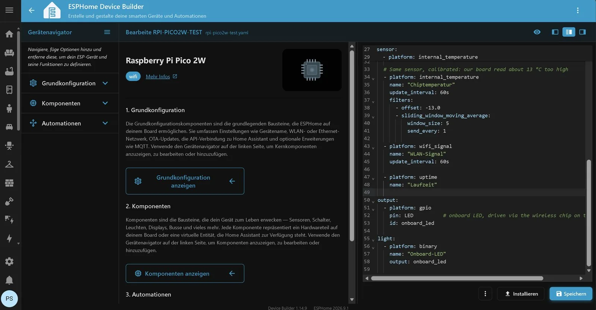The width and height of the screenshot is (596, 310).
Task: Open the office chair sidebar icon
Action: (x=9, y=146)
